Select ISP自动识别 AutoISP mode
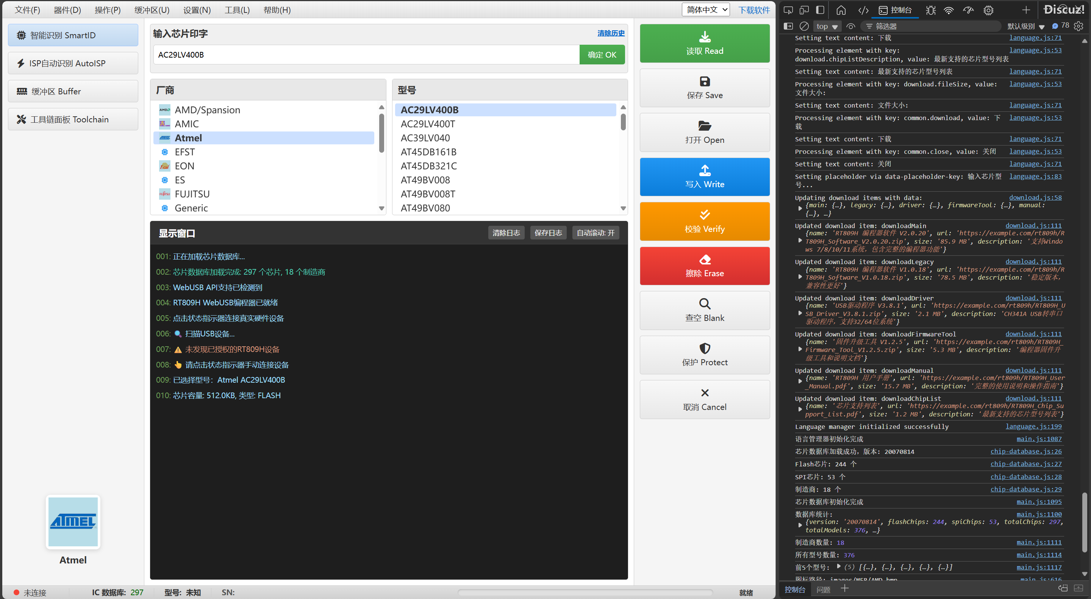 pyautogui.click(x=73, y=63)
